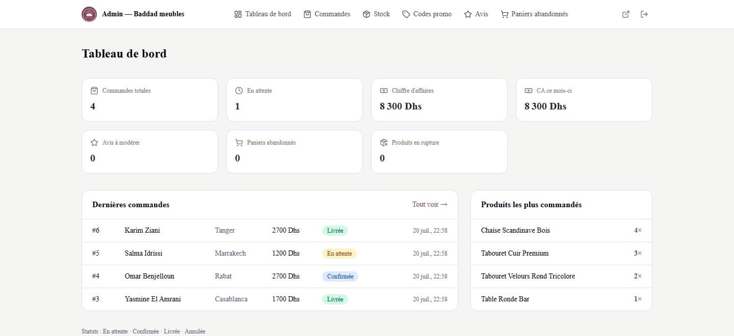Open the Avis navigation item
734x336 pixels.
click(476, 14)
